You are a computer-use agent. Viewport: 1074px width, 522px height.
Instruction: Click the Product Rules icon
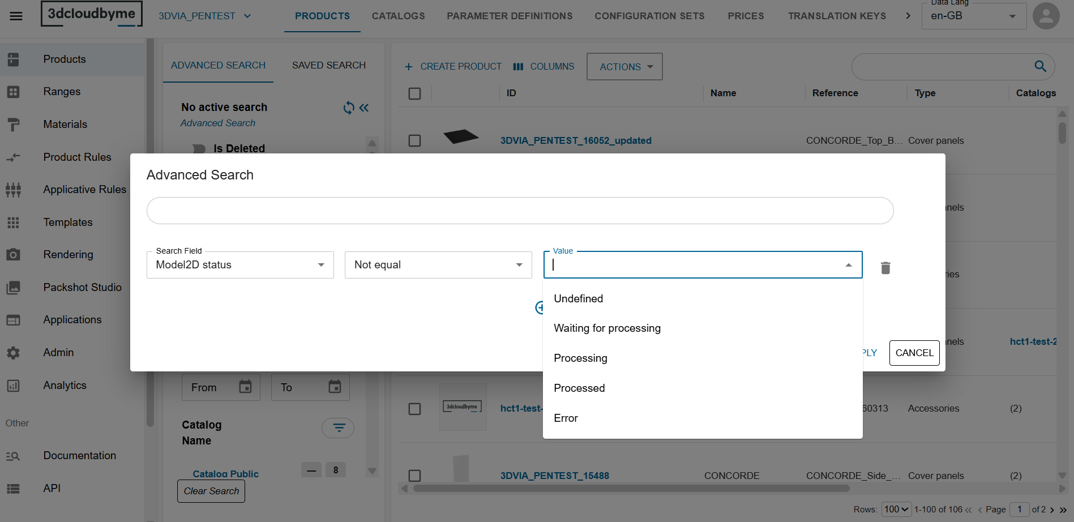(x=13, y=157)
